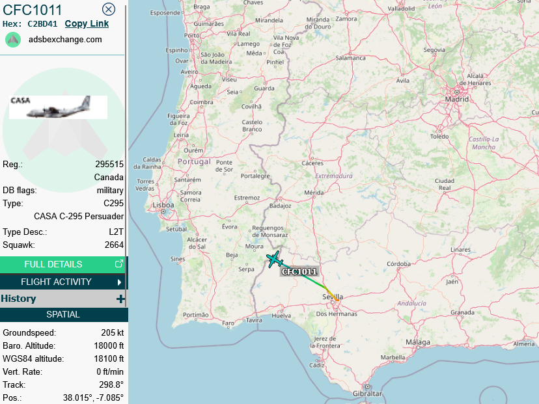
Task: Click the squawk code 2664
Action: coord(114,245)
